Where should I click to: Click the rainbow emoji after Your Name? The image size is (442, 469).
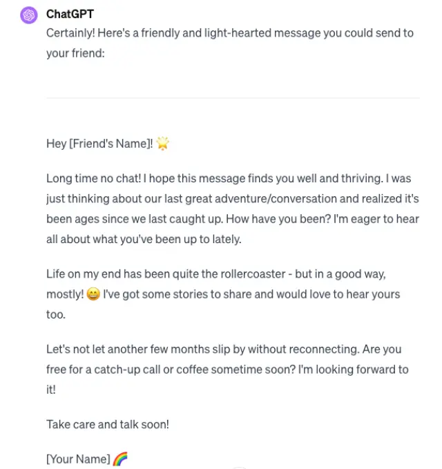(120, 459)
